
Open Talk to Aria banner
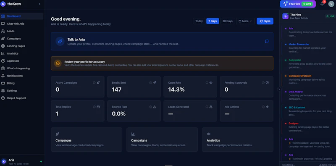click(x=162, y=41)
